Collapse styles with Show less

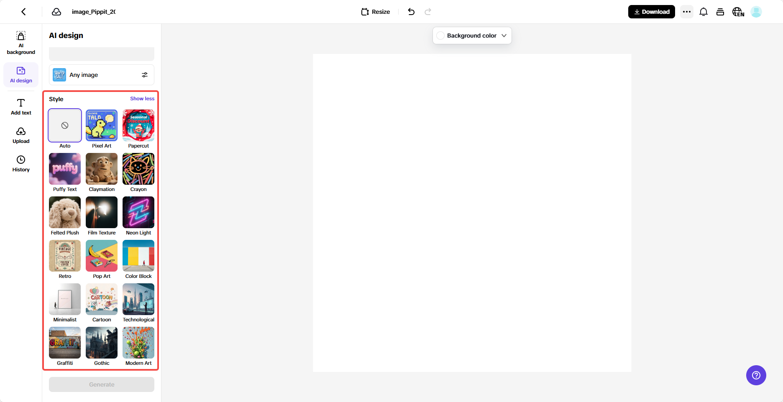click(x=142, y=99)
